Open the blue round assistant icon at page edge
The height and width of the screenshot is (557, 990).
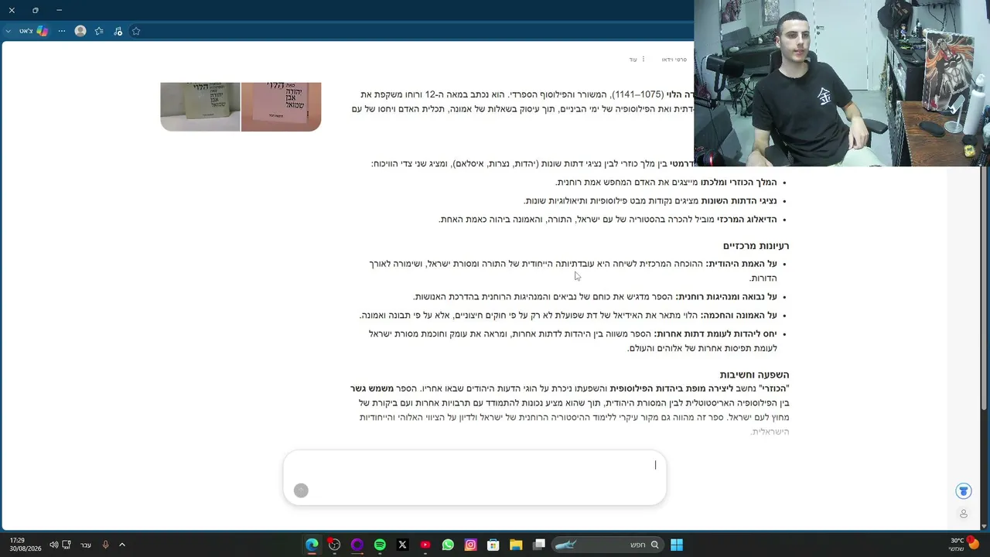click(x=963, y=491)
